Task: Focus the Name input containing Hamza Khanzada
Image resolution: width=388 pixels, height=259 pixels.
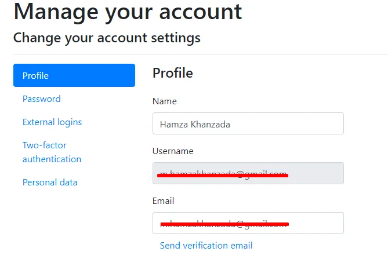Action: click(x=248, y=123)
